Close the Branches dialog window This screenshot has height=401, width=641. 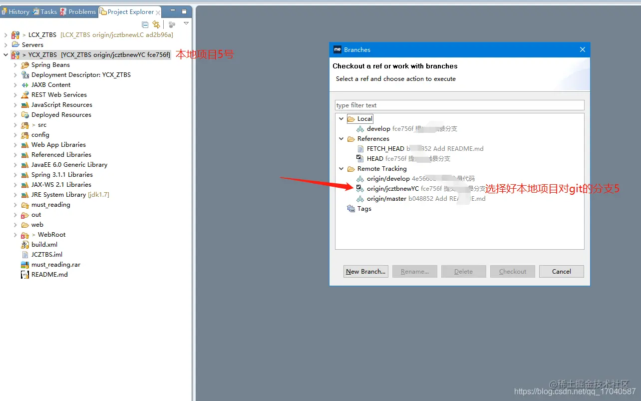click(582, 49)
